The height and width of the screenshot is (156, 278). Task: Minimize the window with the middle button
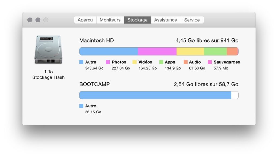[x=38, y=20]
